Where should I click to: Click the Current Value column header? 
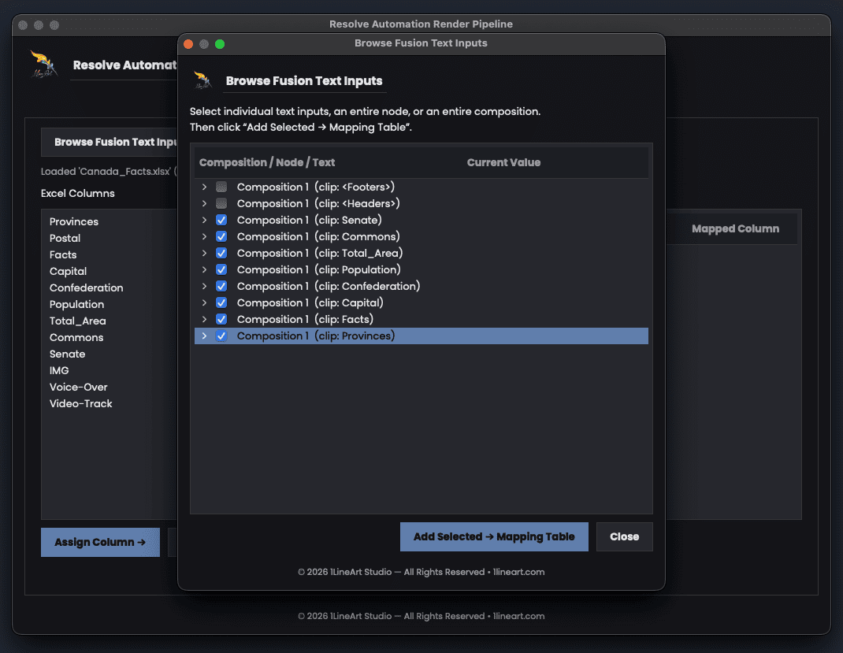[503, 162]
